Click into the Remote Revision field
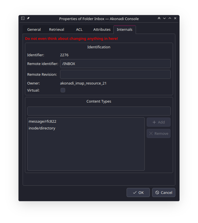The image size is (198, 223). 115,74
